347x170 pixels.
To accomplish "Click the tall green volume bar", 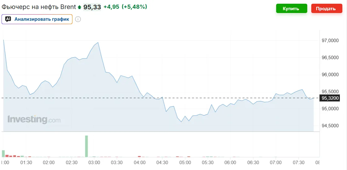I will [86, 146].
